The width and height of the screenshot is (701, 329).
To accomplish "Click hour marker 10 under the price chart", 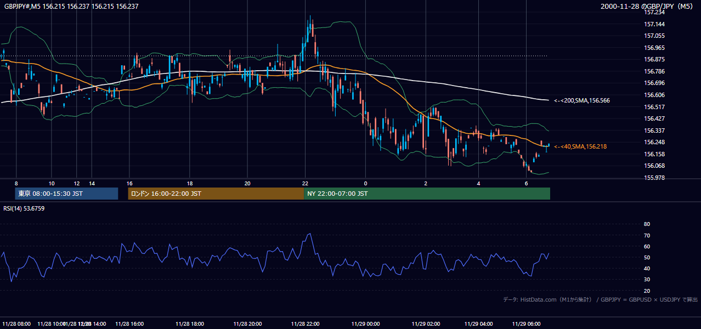I will 51,184.
